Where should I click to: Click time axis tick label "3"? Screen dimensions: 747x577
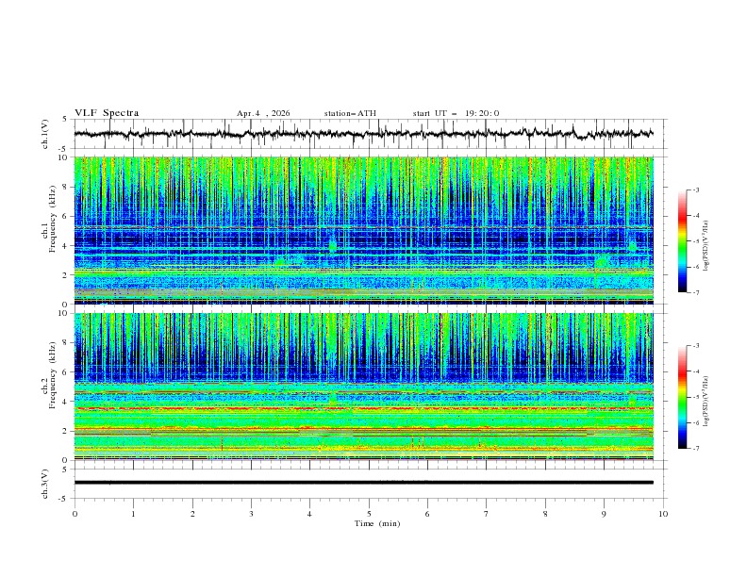coord(251,514)
